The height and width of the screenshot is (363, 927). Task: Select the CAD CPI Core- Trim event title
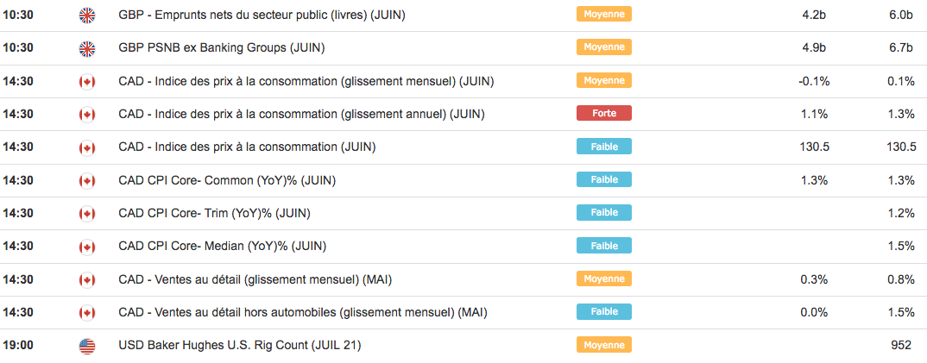(214, 213)
